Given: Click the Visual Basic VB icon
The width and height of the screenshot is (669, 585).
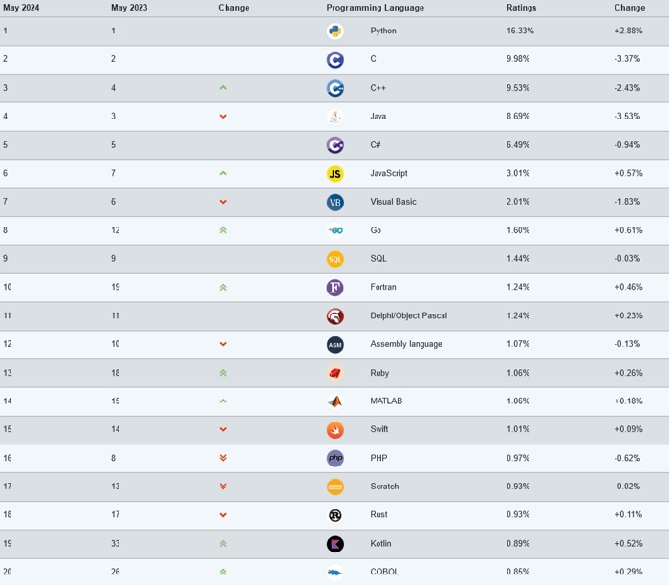Looking at the screenshot, I should tap(334, 202).
